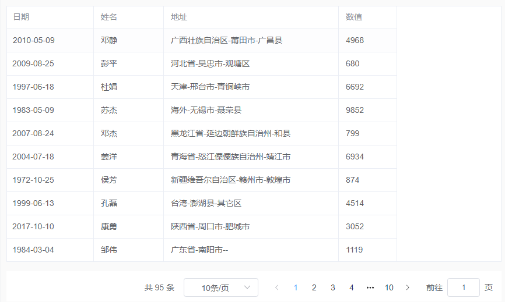The width and height of the screenshot is (505, 302).
Task: Click address 广西壮族自治区-莆田市-广昌县
Action: pyautogui.click(x=226, y=41)
